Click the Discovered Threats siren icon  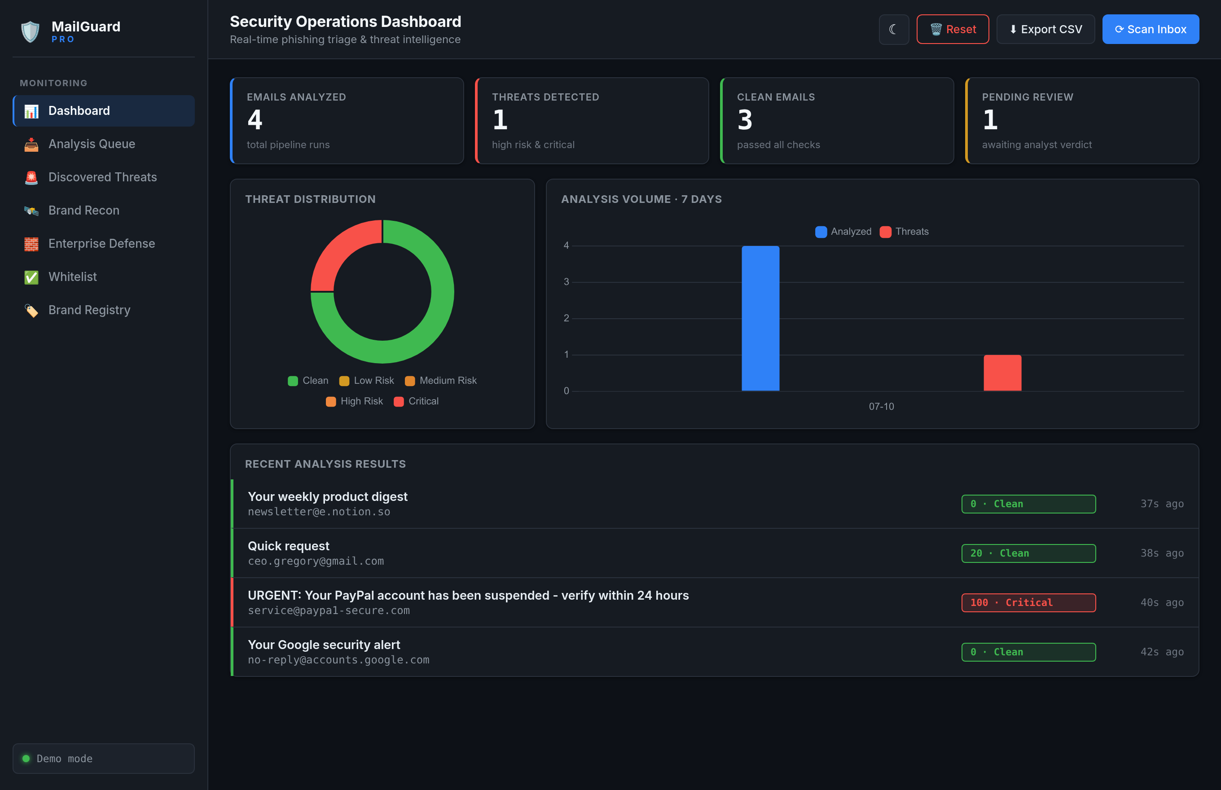pos(31,177)
